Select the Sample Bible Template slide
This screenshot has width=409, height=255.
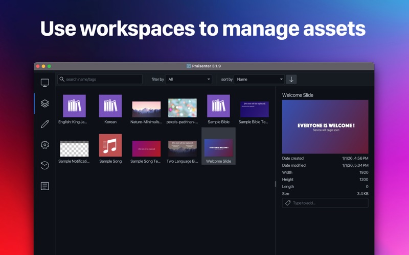click(254, 109)
